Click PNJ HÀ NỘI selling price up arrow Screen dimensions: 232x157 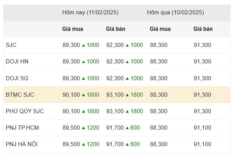127,144
